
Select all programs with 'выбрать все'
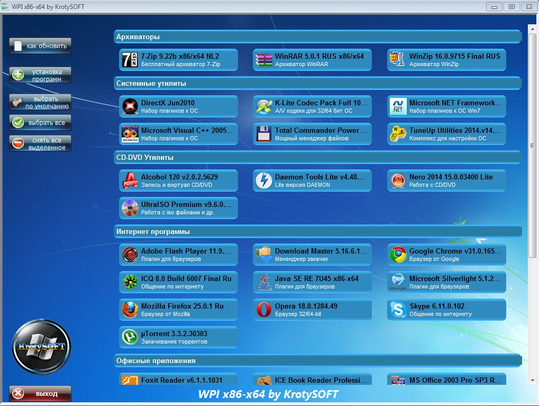click(x=40, y=122)
